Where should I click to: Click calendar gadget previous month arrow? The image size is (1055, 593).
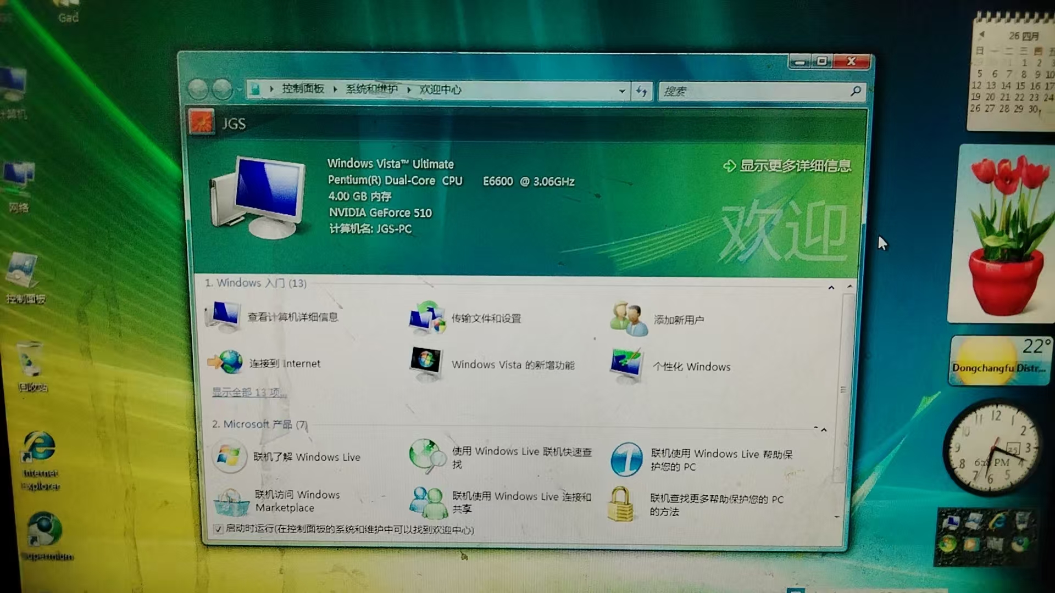[981, 35]
